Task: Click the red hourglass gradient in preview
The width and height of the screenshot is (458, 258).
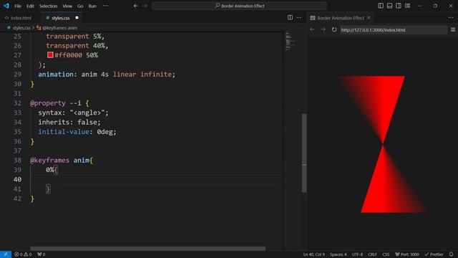Action: [382, 144]
